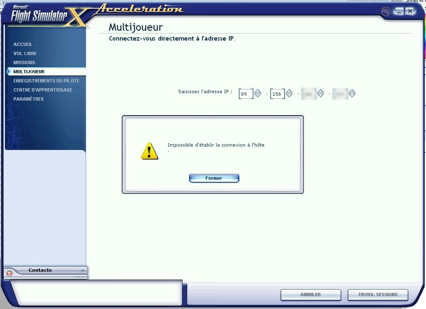Click Fermer to dismiss the error dialog
This screenshot has width=426, height=309.
tap(214, 178)
